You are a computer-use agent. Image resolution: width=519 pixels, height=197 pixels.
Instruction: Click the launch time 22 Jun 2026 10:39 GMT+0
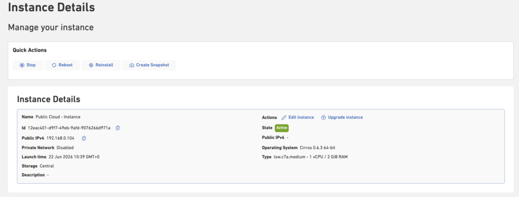[73, 157]
